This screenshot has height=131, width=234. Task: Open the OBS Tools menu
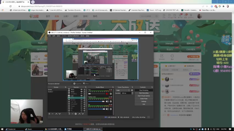point(82,36)
